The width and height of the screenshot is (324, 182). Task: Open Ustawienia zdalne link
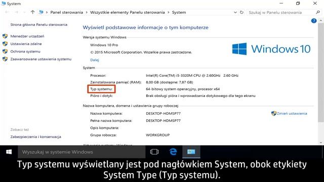[x=26, y=44]
